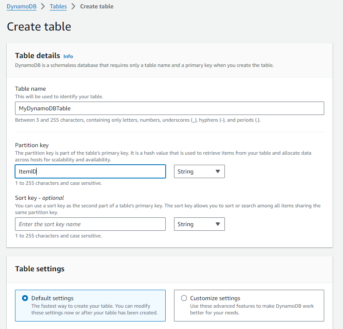Viewport: 343px width, 329px height.
Task: Focus the Table name field containing MyDynamoDBTable
Action: tap(169, 108)
